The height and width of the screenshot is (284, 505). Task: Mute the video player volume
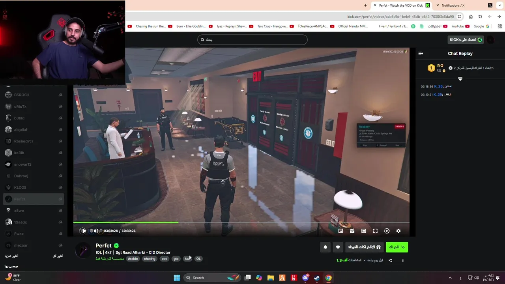click(x=96, y=231)
